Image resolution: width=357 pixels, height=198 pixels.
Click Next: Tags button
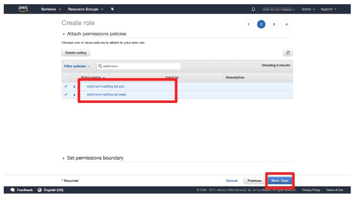coord(280,181)
